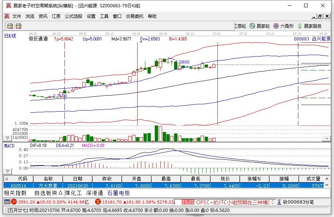The height and width of the screenshot is (217, 334).
Task: Restore the inner chart window
Action: coord(320,16)
